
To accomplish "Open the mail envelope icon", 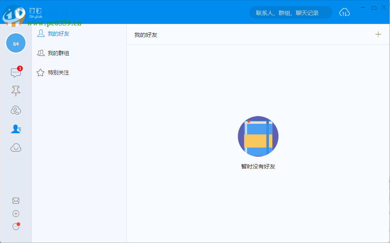I will 16,200.
